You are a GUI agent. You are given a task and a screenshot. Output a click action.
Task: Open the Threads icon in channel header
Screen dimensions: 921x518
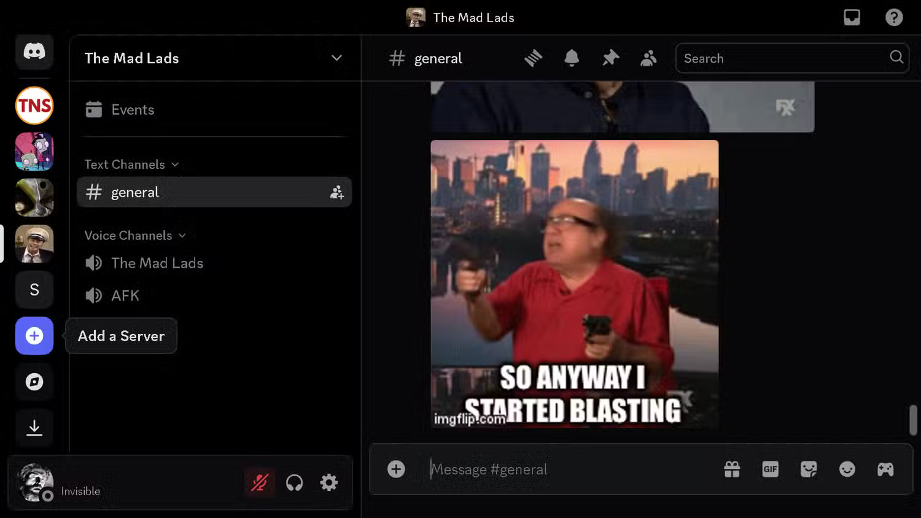coord(534,58)
